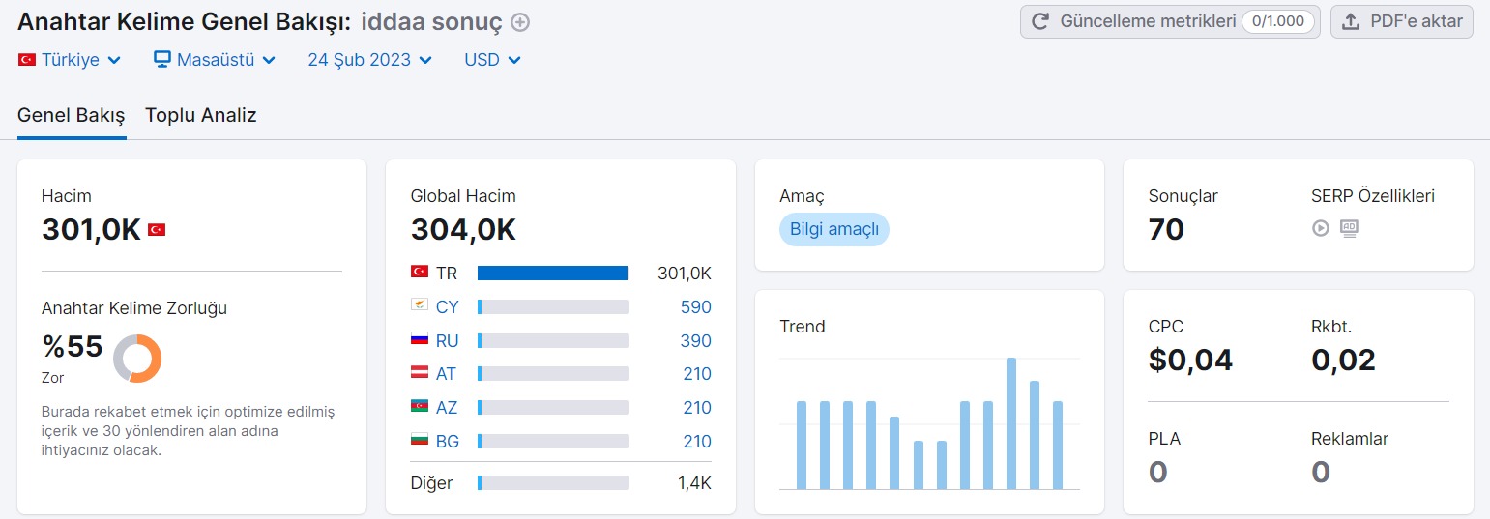Click the export icon in PDF'e aktar

[x=1351, y=21]
